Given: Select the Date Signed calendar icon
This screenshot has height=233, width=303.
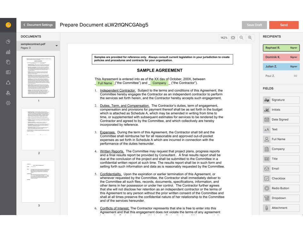Looking at the screenshot, I should (267, 119).
